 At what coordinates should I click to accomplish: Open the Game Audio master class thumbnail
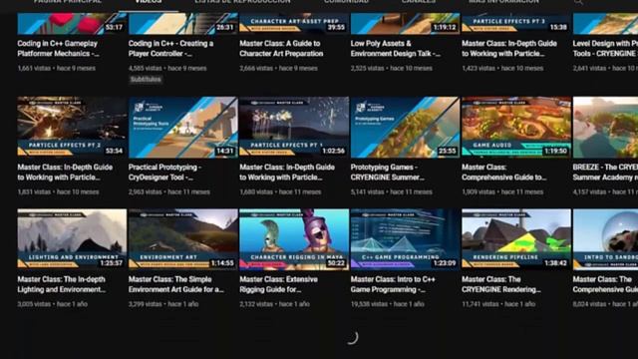[x=516, y=127]
